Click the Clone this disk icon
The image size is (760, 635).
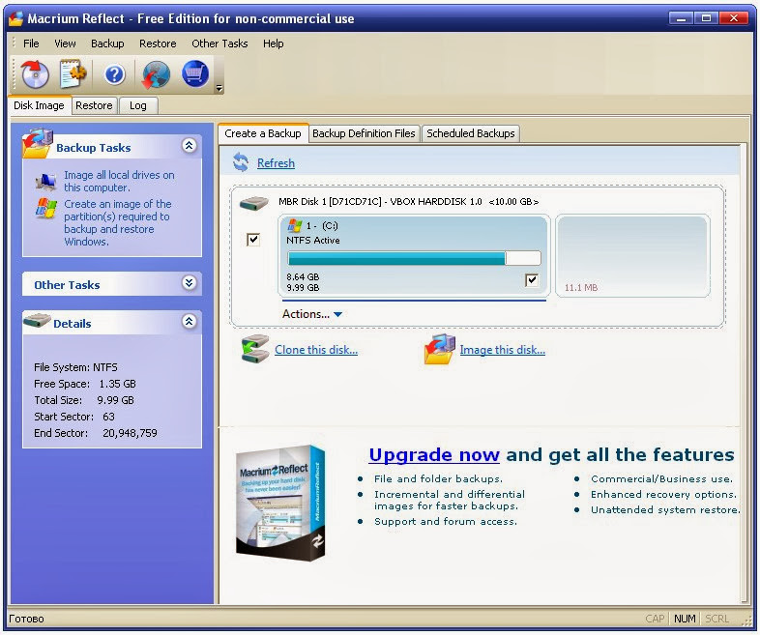(255, 349)
